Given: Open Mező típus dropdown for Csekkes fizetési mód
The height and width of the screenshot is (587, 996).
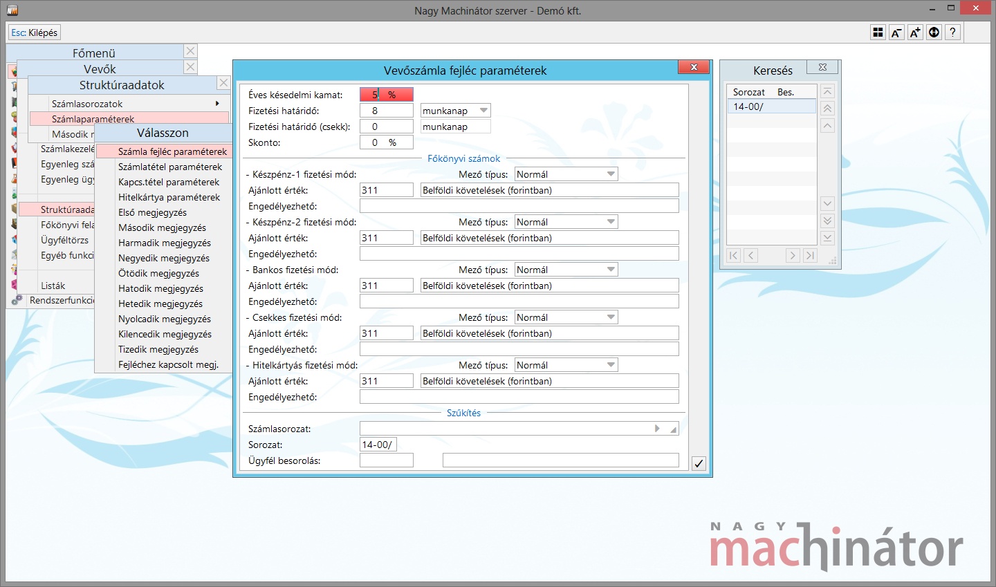Looking at the screenshot, I should pyautogui.click(x=611, y=317).
